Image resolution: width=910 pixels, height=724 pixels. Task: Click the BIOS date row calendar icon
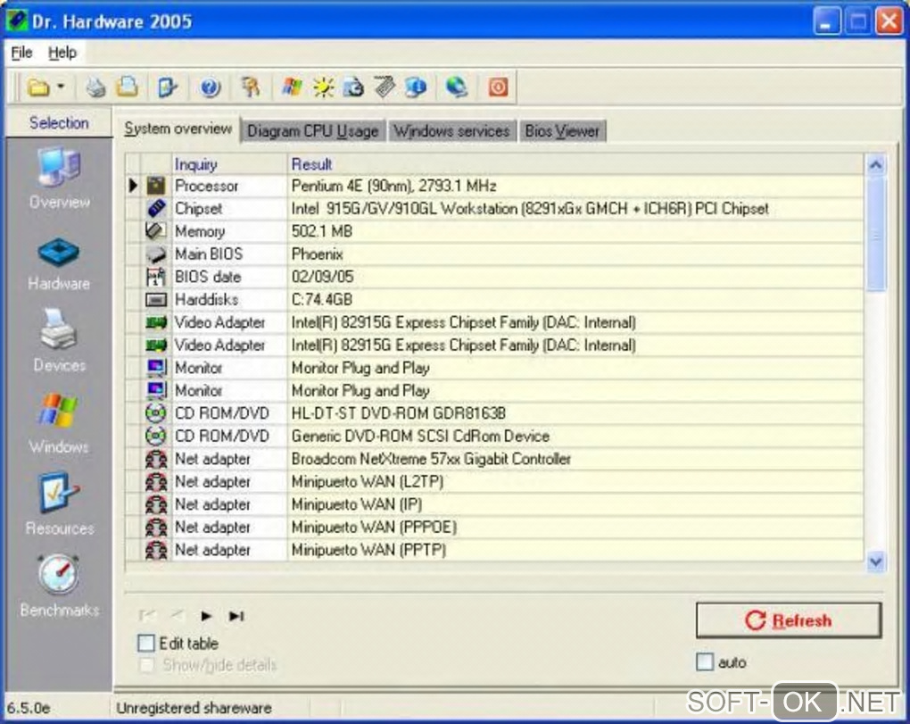click(155, 277)
